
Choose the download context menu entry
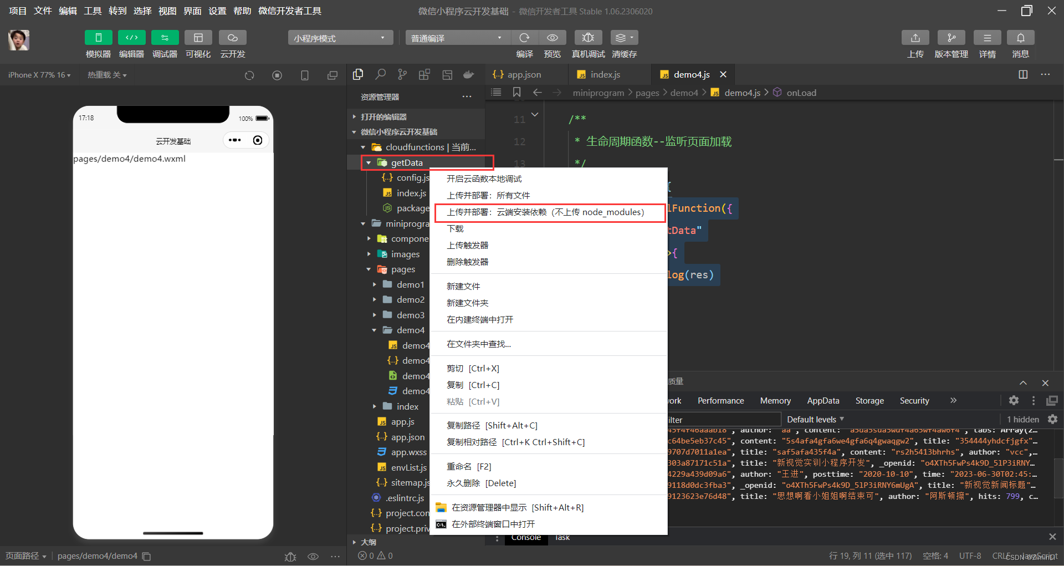coord(549,228)
